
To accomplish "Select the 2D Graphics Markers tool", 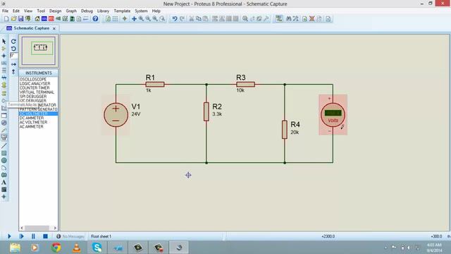I will [x=4, y=197].
